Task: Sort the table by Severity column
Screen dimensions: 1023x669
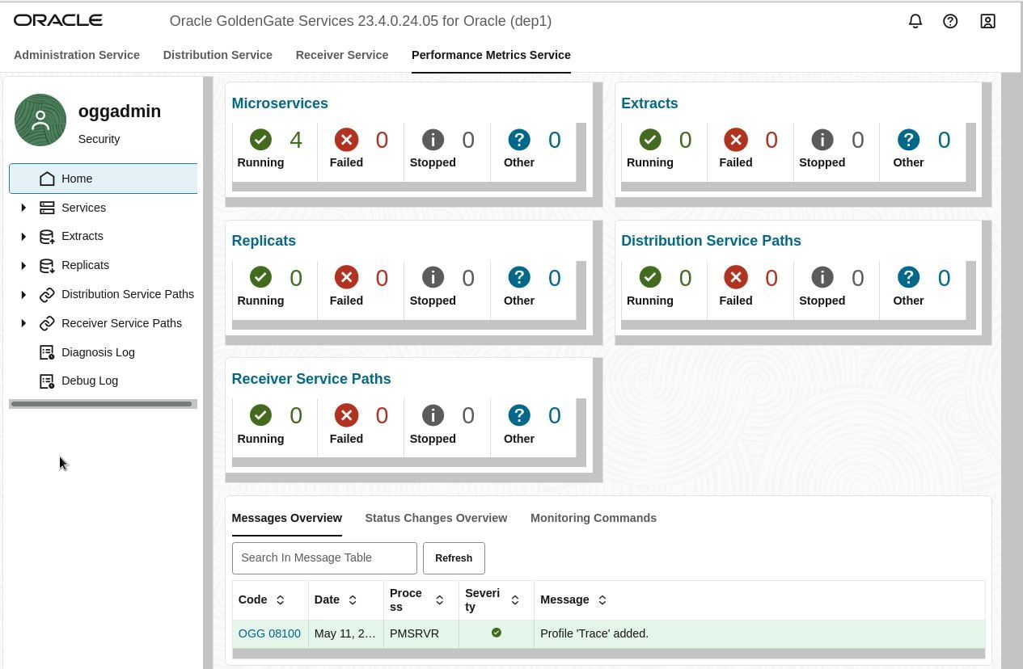Action: tap(515, 600)
